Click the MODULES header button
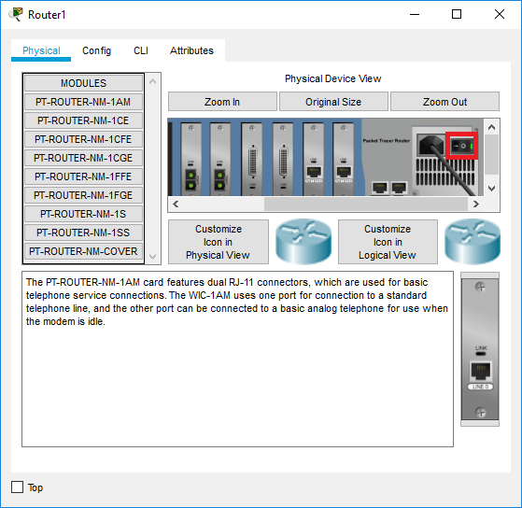Viewport: 522px width, 508px height. 83,83
